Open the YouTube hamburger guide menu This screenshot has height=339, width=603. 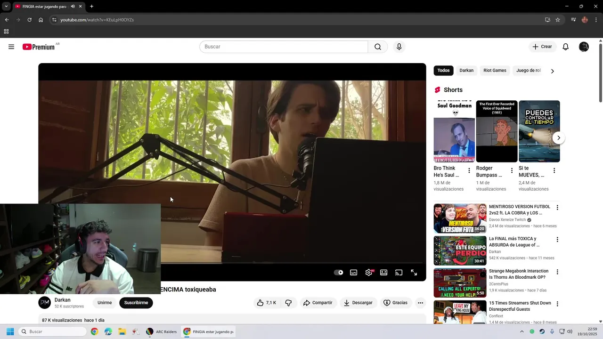tap(11, 47)
